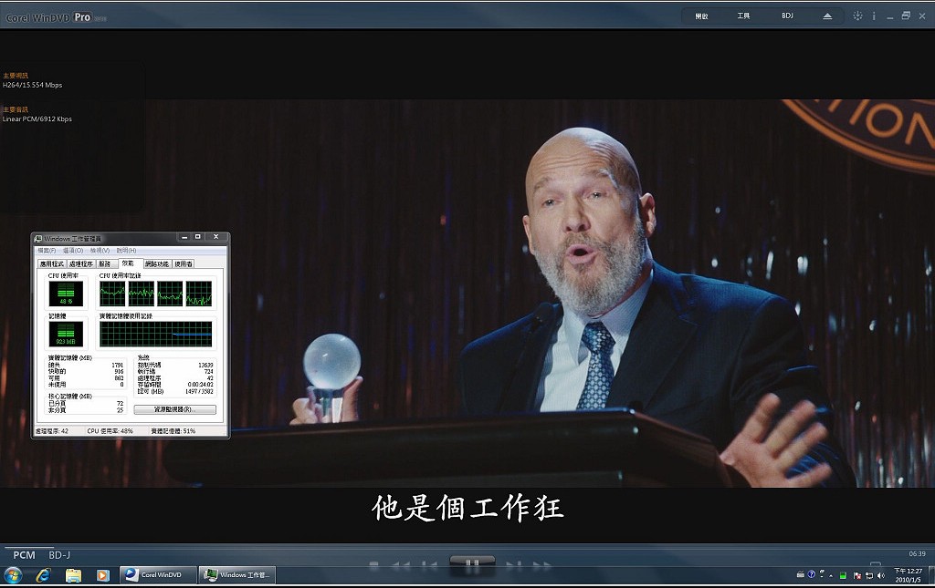Rewind the movie

[401, 565]
